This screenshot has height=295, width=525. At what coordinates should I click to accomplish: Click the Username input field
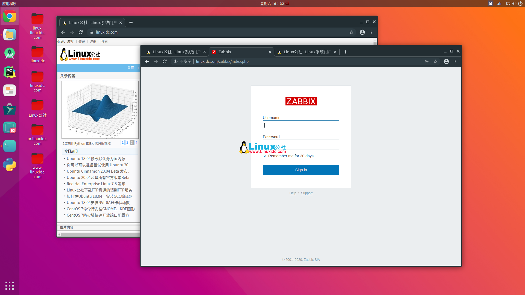point(301,125)
